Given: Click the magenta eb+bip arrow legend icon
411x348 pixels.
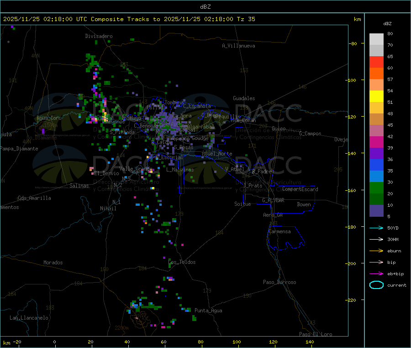Looking at the screenshot, I should click(376, 274).
